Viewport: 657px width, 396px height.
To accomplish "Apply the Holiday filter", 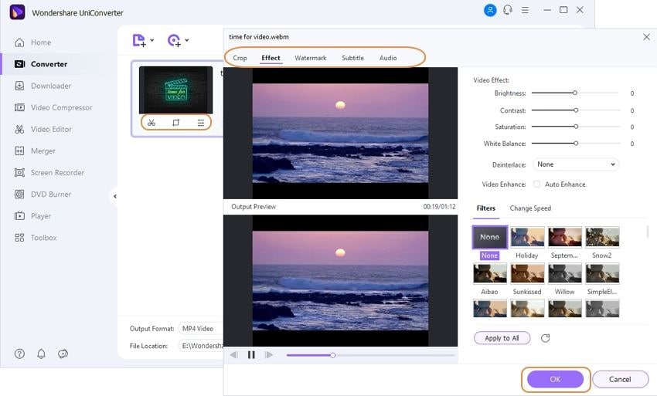I will 527,237.
